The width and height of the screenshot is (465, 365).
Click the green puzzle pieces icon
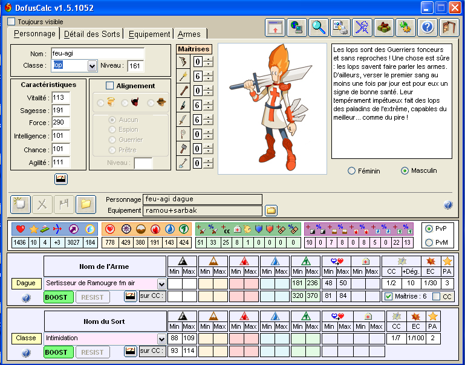pos(406,28)
